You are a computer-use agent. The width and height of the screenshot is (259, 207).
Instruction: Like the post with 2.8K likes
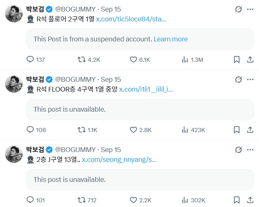pos(134,130)
